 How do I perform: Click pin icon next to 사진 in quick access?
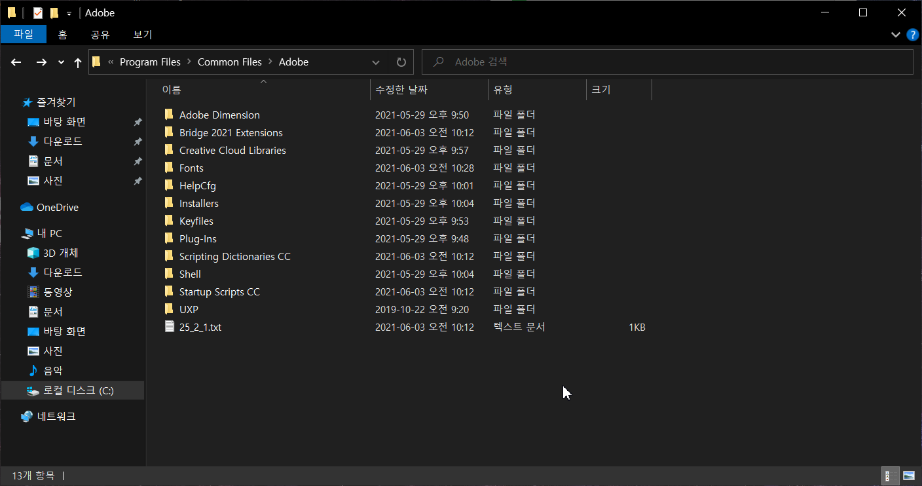tap(138, 181)
